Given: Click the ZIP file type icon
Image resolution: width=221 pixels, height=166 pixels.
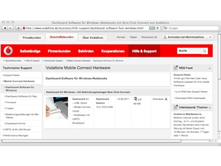Looking at the screenshot, I should pyautogui.click(x=135, y=99).
